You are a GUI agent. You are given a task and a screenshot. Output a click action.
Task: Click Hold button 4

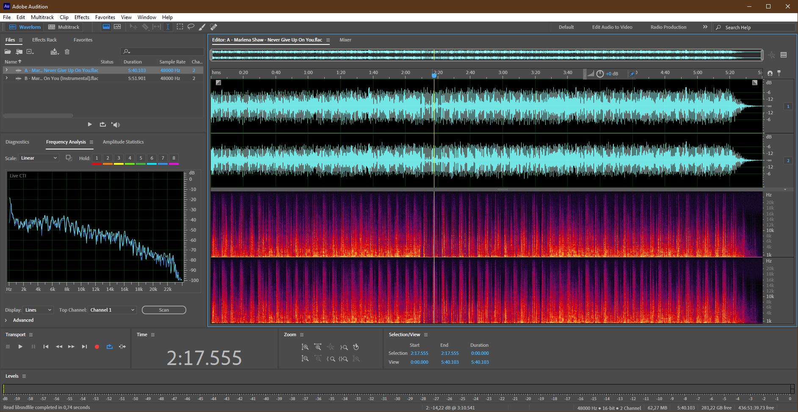130,158
